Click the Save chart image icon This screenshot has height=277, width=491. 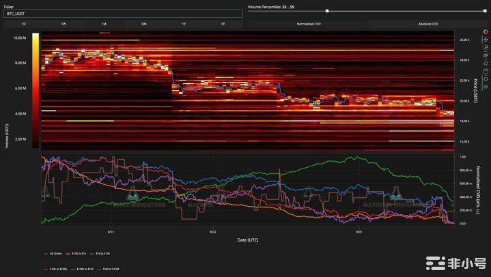click(x=486, y=70)
